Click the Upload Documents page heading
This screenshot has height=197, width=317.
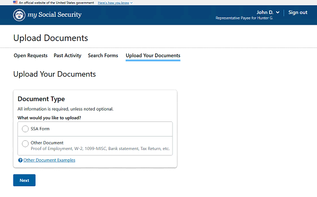(x=51, y=38)
